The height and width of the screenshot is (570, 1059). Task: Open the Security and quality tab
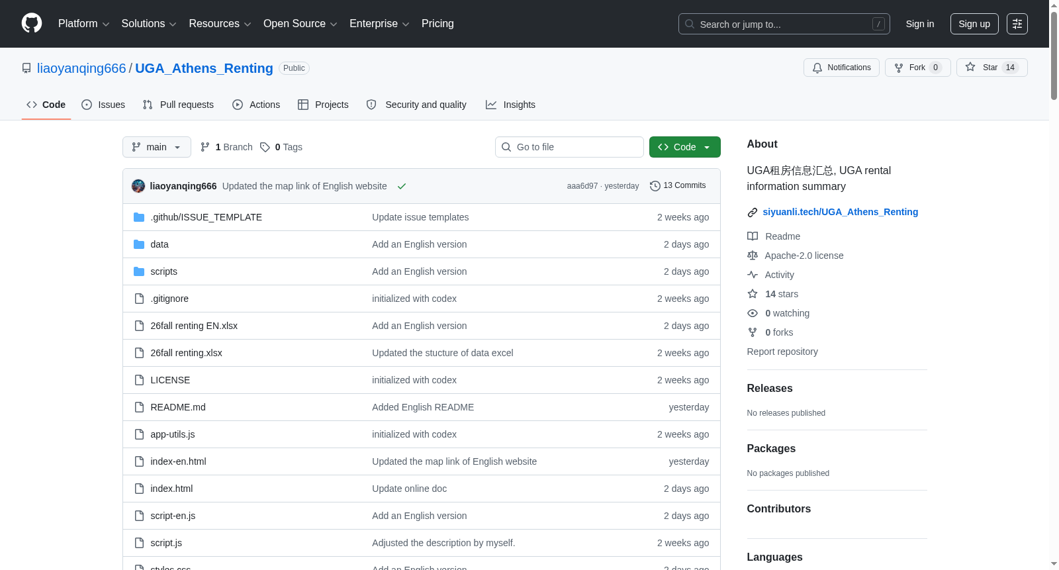pyautogui.click(x=416, y=105)
